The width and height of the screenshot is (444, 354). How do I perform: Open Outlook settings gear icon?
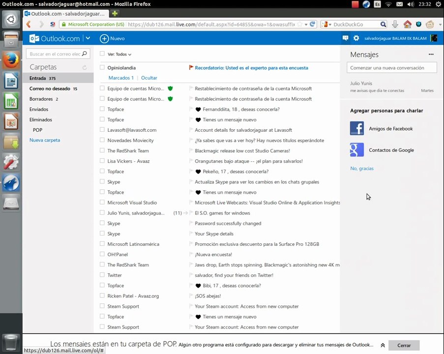(356, 38)
